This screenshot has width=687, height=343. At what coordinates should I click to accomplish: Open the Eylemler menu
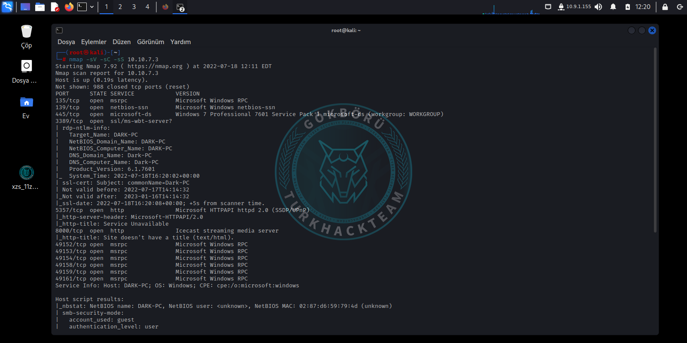pyautogui.click(x=94, y=42)
